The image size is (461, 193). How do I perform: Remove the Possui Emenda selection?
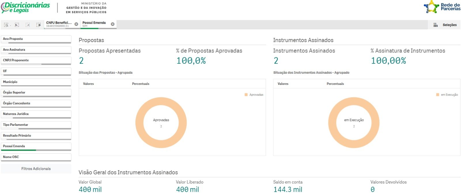(113, 24)
